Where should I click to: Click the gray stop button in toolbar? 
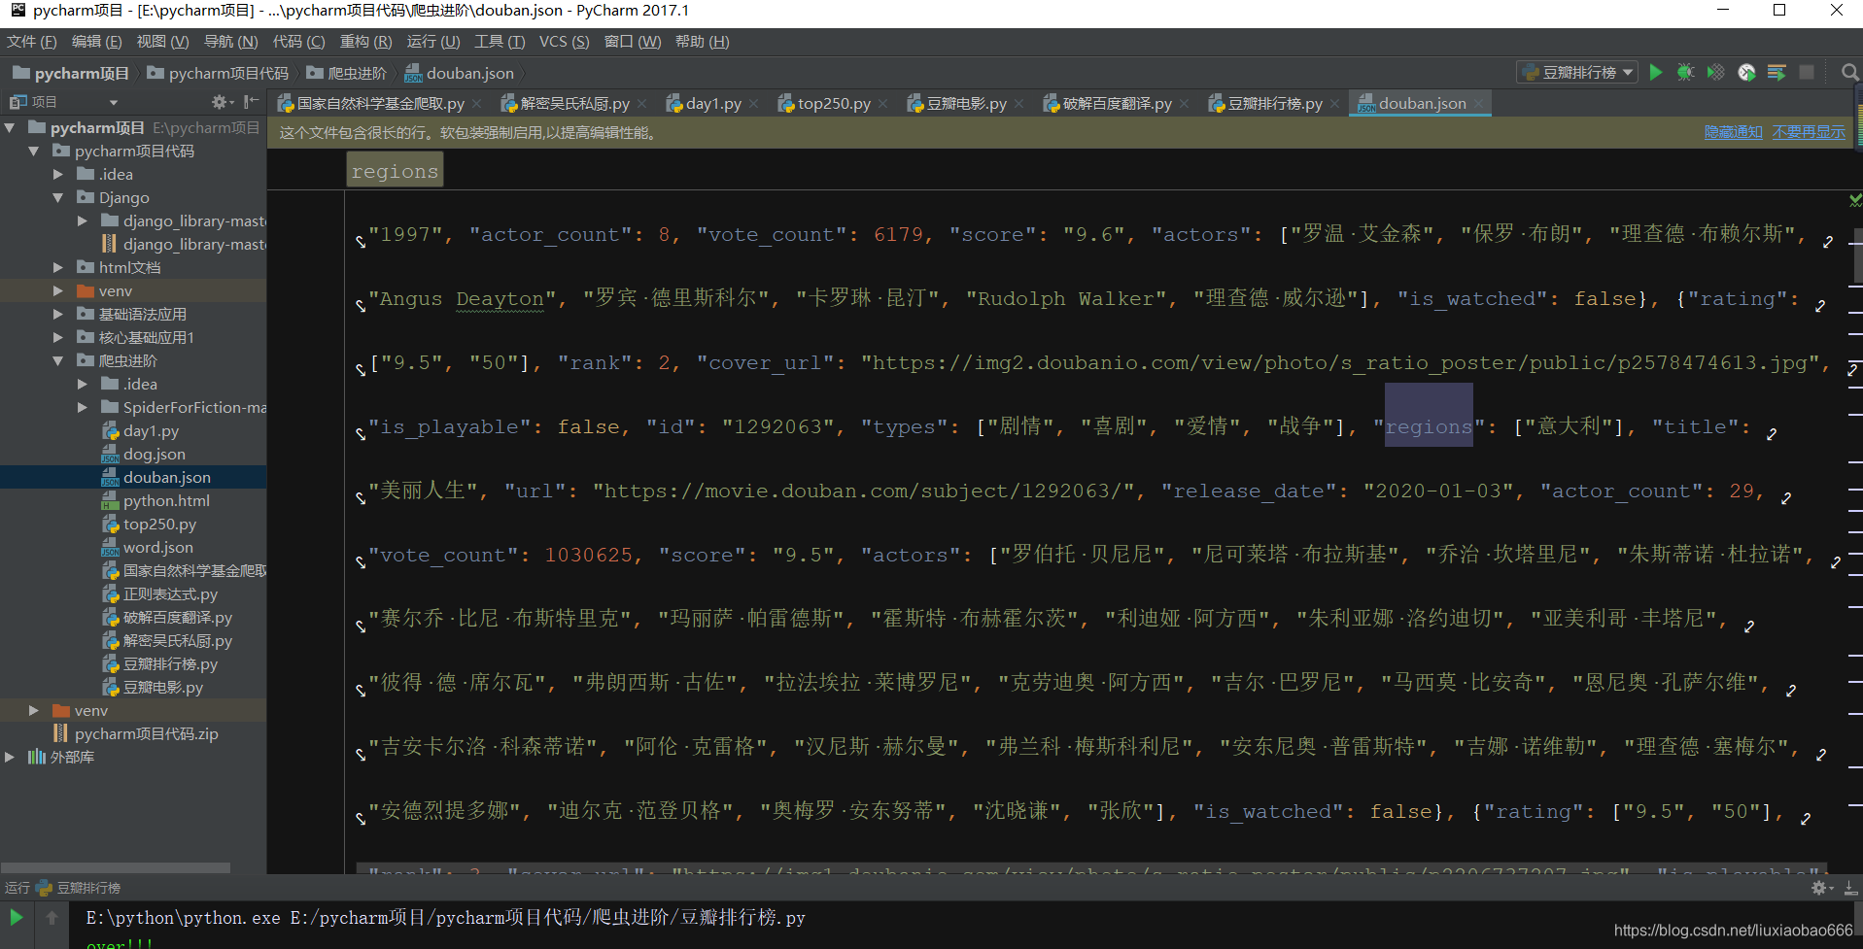pos(1807,72)
